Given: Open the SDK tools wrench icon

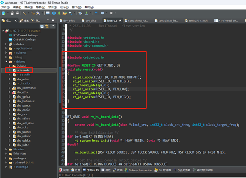Looking at the screenshot, I should (38, 13).
